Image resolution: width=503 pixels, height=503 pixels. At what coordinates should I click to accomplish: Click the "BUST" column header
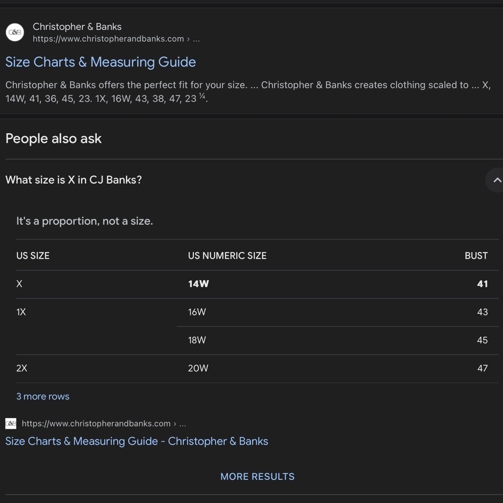pyautogui.click(x=476, y=256)
